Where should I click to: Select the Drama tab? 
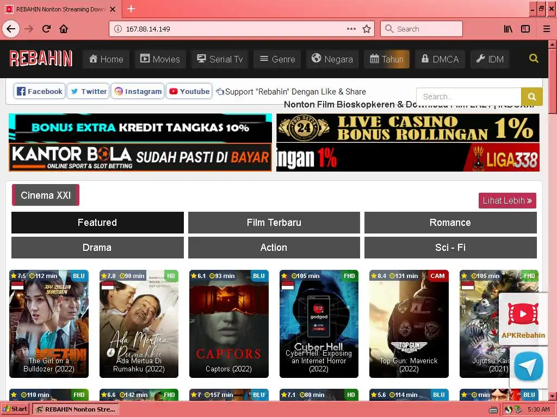click(97, 248)
